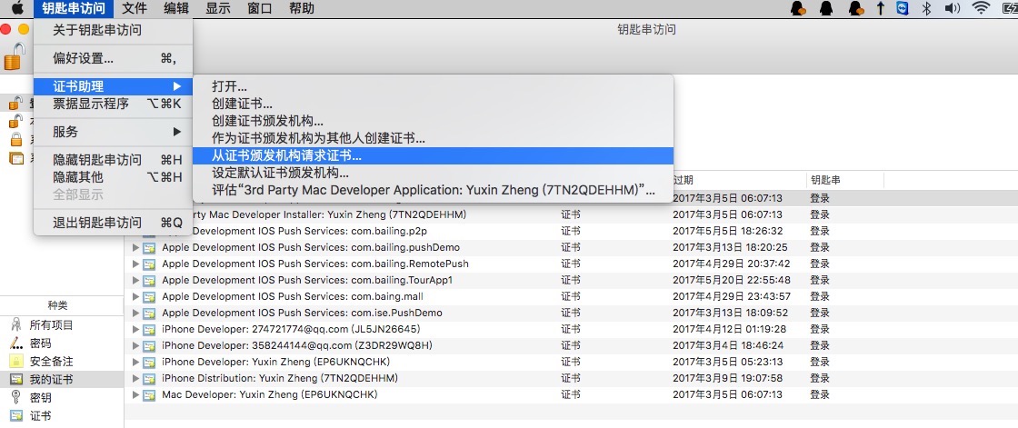1018x428 pixels.
Task: Expand com.bailing.TourApp1 certificate row
Action: pos(135,280)
